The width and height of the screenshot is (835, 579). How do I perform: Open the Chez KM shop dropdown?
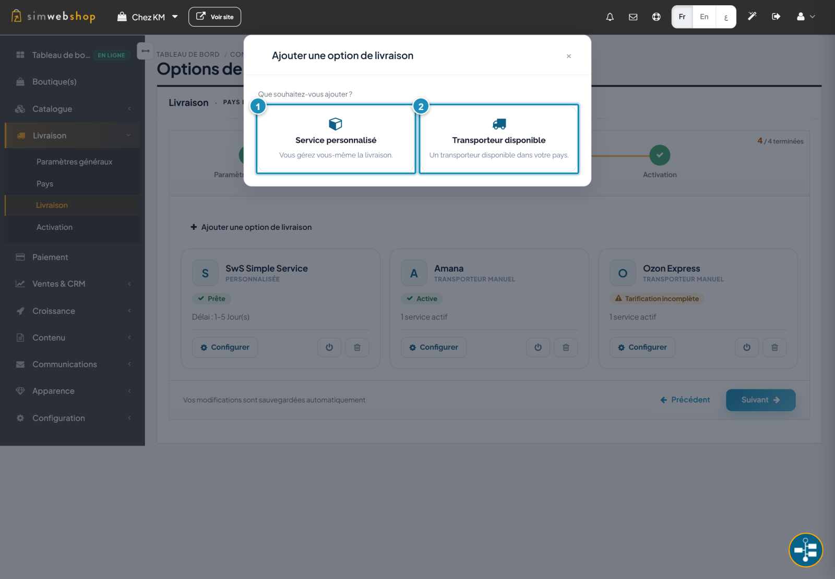point(148,17)
